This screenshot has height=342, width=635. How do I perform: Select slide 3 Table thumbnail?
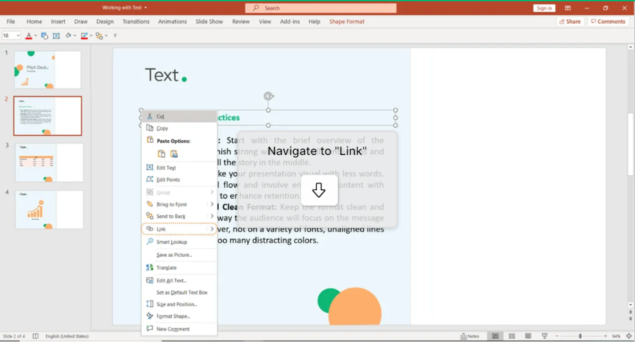tap(49, 163)
